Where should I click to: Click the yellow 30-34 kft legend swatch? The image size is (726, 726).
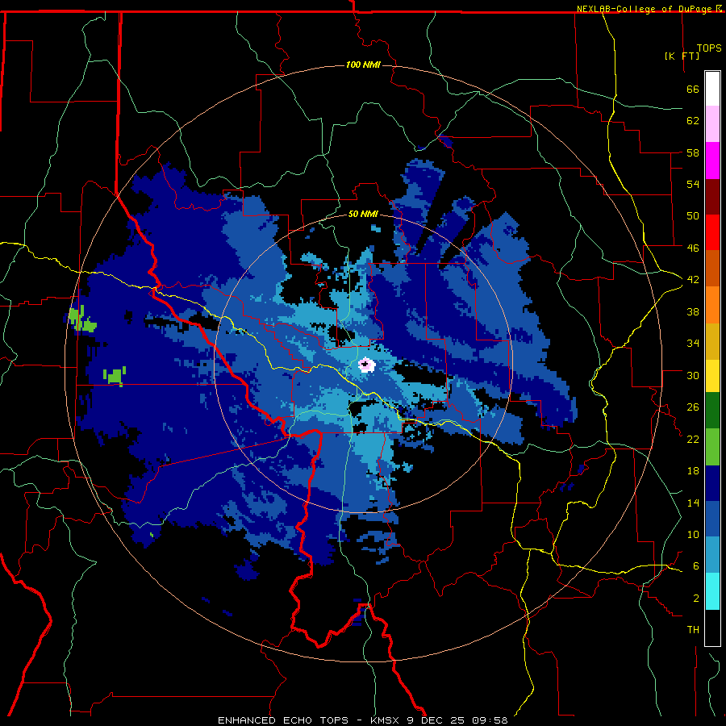point(712,375)
